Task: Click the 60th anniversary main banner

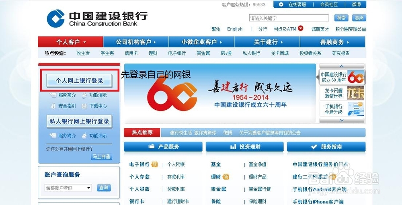Action: click(220, 93)
